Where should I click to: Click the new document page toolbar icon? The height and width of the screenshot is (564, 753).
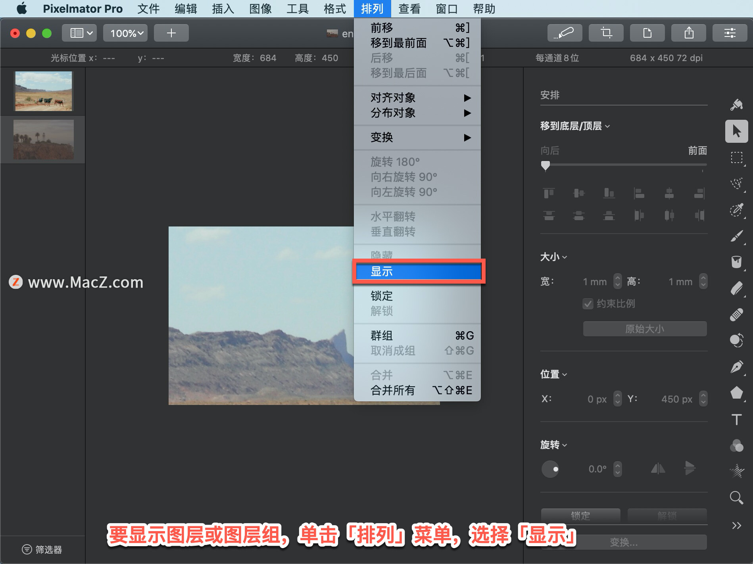tap(647, 33)
